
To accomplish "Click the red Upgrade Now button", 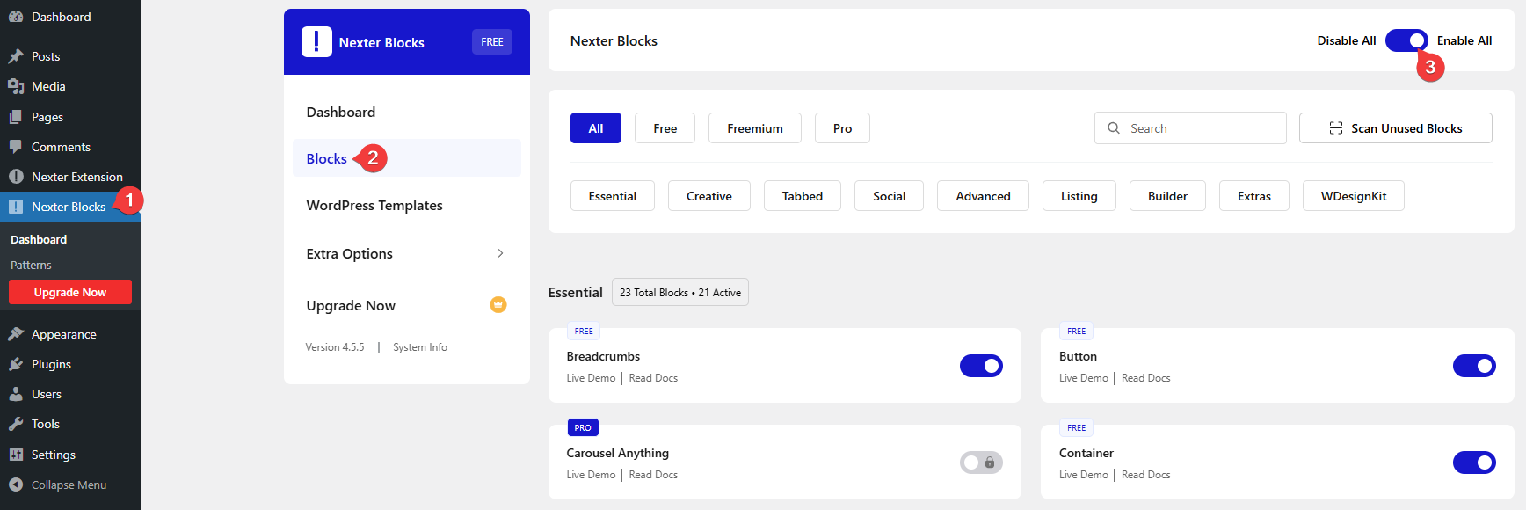I will [70, 292].
